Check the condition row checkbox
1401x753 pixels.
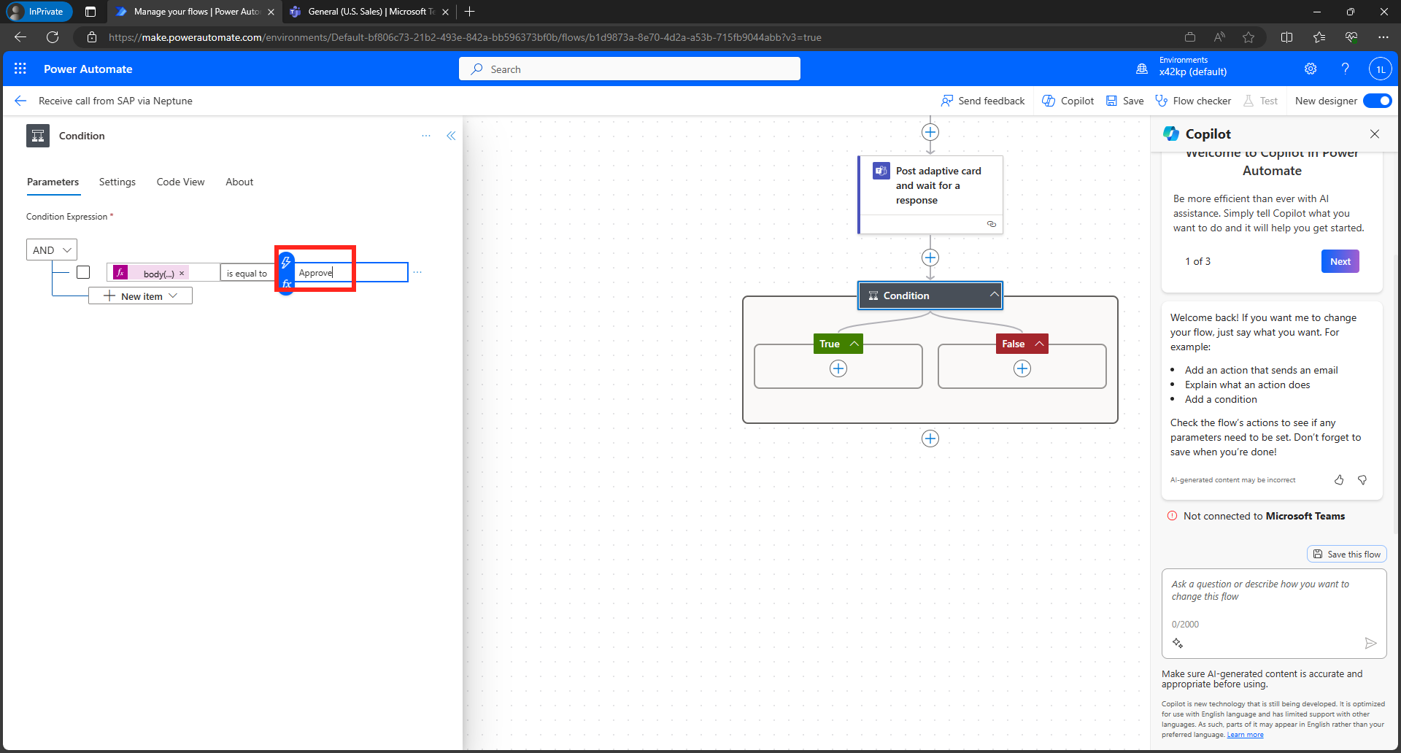click(83, 272)
